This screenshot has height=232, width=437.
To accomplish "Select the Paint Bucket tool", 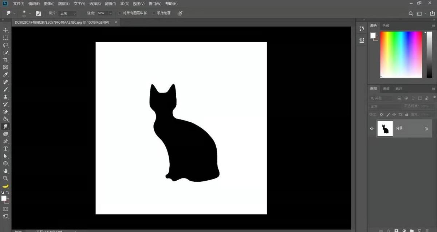I will (x=5, y=119).
